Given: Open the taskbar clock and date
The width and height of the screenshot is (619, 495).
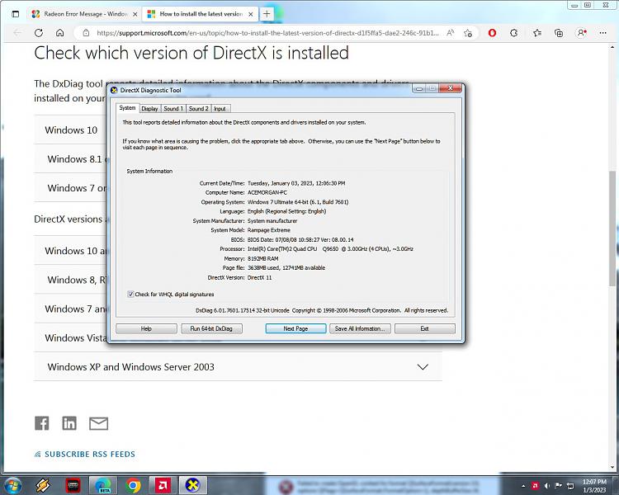Looking at the screenshot, I should tap(594, 486).
